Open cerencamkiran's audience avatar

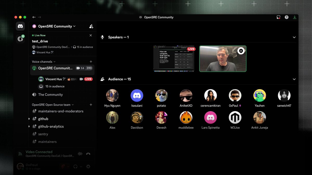click(x=210, y=95)
